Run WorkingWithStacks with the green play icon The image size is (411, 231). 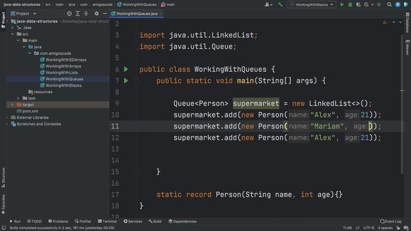pos(342,4)
